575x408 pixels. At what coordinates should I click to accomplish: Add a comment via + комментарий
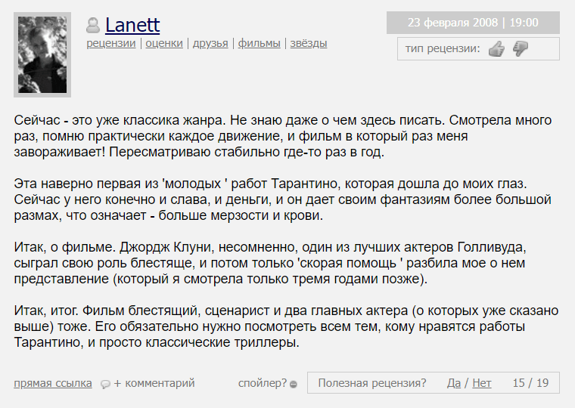pos(154,383)
